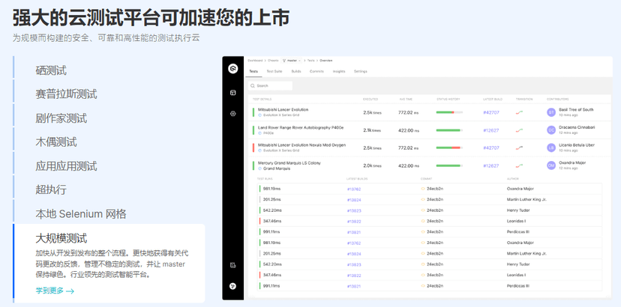Screen dimensions: 621x307
Task: Click the gear-shaped icon in the black sidebar
Action: [x=232, y=114]
